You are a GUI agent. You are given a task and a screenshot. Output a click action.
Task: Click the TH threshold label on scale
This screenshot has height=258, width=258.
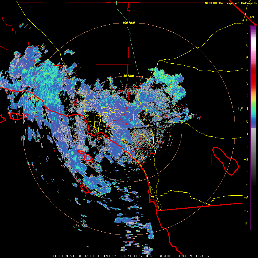click(246, 223)
